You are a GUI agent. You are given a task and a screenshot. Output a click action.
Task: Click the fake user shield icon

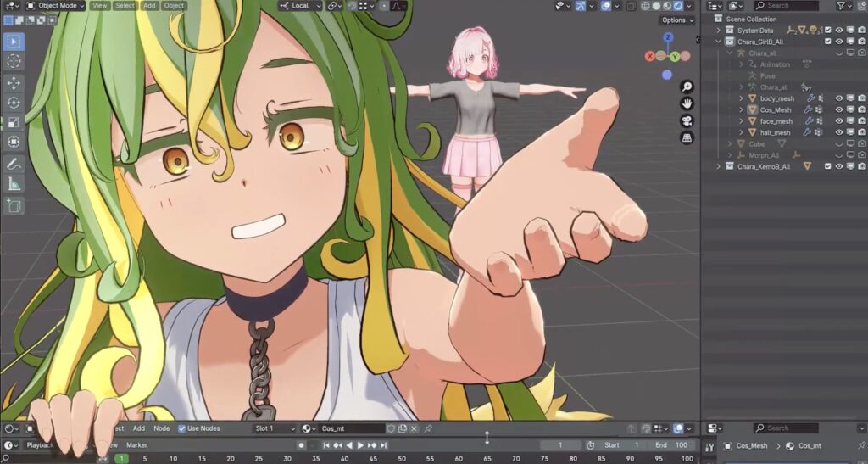click(x=392, y=428)
